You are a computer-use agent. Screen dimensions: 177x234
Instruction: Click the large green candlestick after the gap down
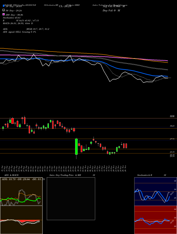point(76,146)
